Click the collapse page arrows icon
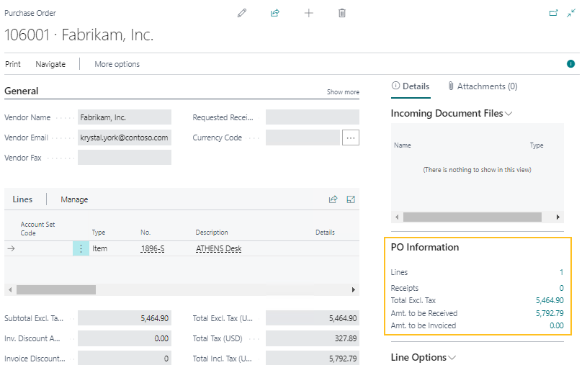Viewport: 587px width, 365px height. [572, 13]
